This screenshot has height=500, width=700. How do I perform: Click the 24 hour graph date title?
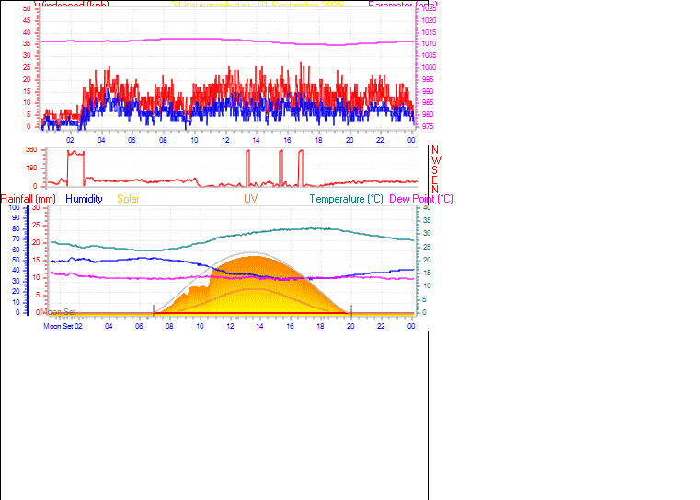coord(258,5)
